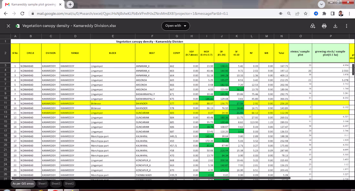355x191 pixels.
Task: Open a new browser tab
Action: pos(70,4)
